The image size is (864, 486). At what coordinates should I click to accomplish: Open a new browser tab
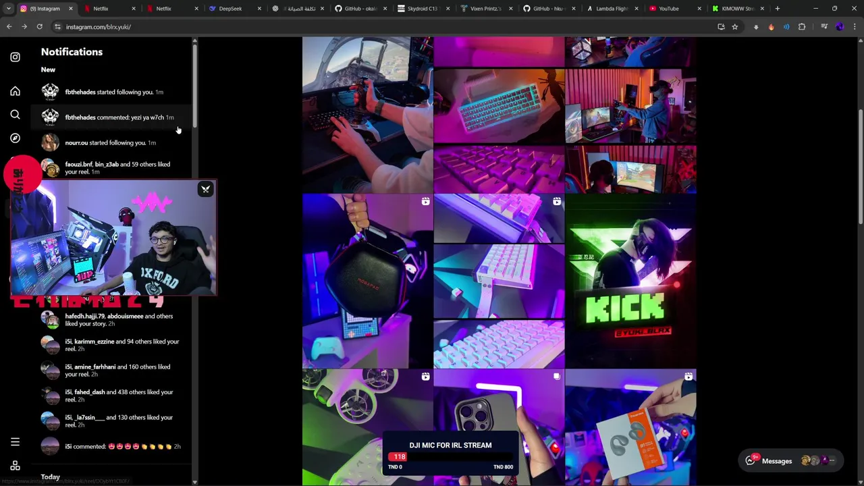(x=778, y=9)
